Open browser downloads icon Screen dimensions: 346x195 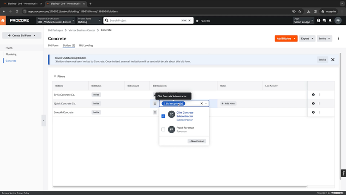pyautogui.click(x=309, y=11)
